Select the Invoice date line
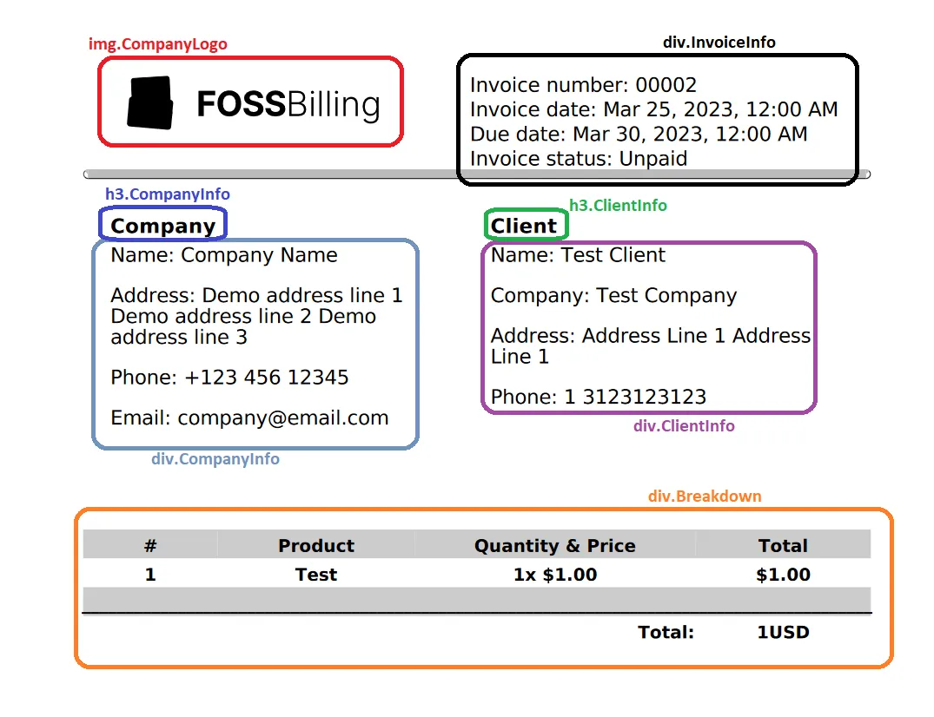Screen dimensions: 934x717 (x=653, y=109)
